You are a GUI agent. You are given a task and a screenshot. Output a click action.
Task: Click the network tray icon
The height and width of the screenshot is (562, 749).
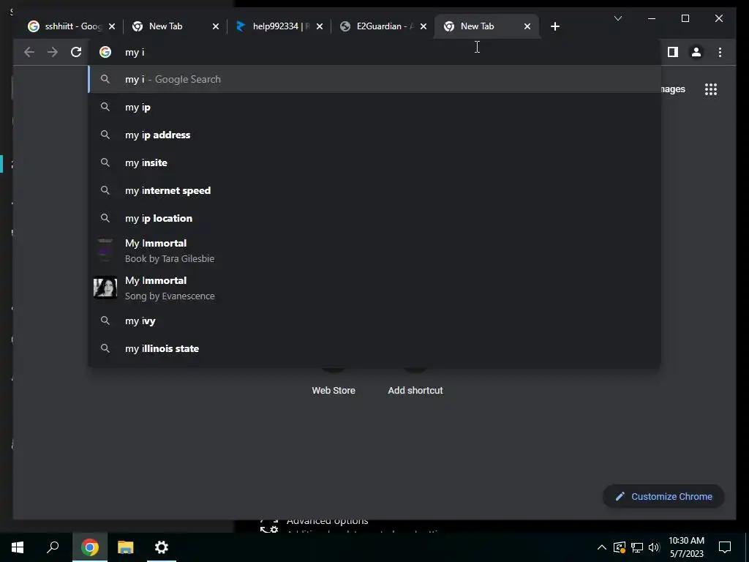[637, 547]
